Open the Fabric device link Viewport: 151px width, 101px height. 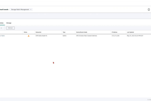(x=2, y=36)
